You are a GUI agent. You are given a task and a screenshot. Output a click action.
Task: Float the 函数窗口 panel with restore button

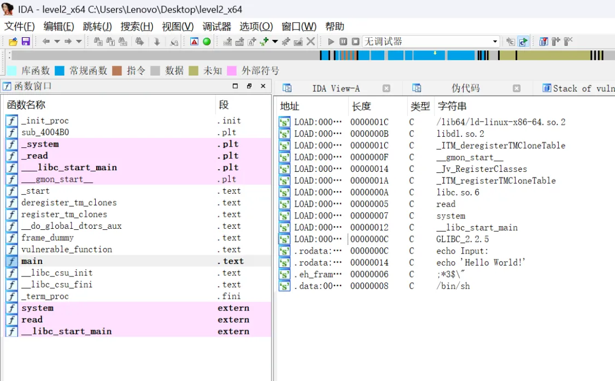[249, 86]
